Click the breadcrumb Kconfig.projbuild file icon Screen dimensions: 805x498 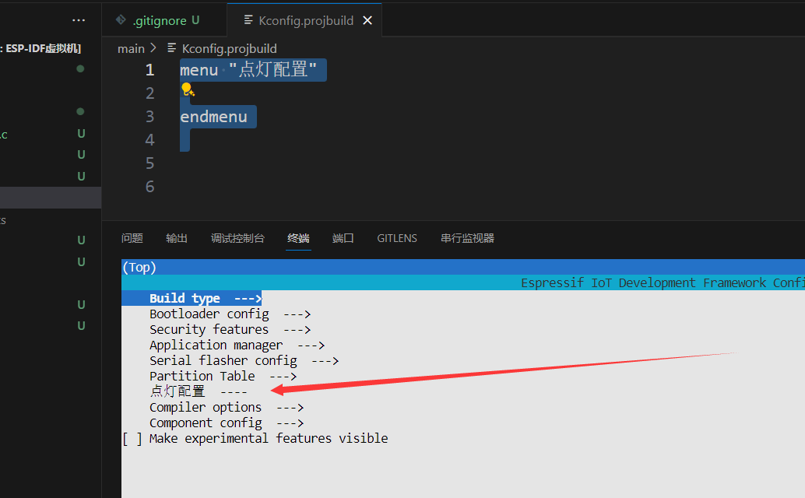171,48
